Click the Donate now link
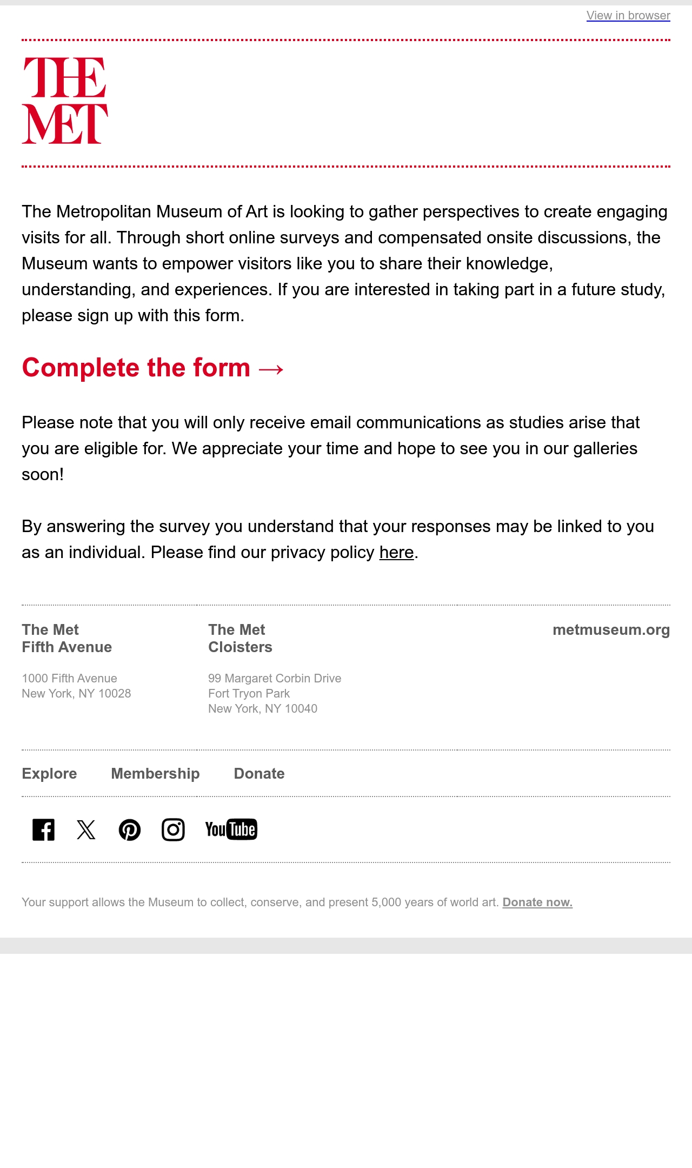The height and width of the screenshot is (1168, 692). tap(537, 902)
